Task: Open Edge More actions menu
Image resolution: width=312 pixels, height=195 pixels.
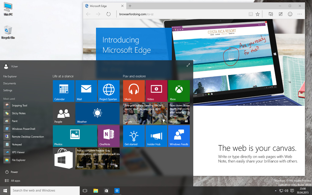Action: (x=300, y=14)
